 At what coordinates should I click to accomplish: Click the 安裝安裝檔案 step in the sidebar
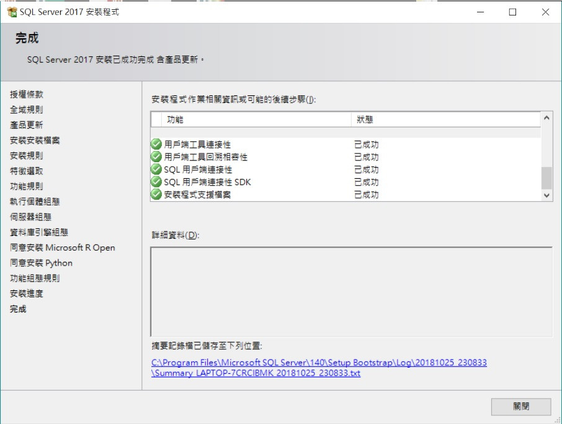tap(35, 141)
